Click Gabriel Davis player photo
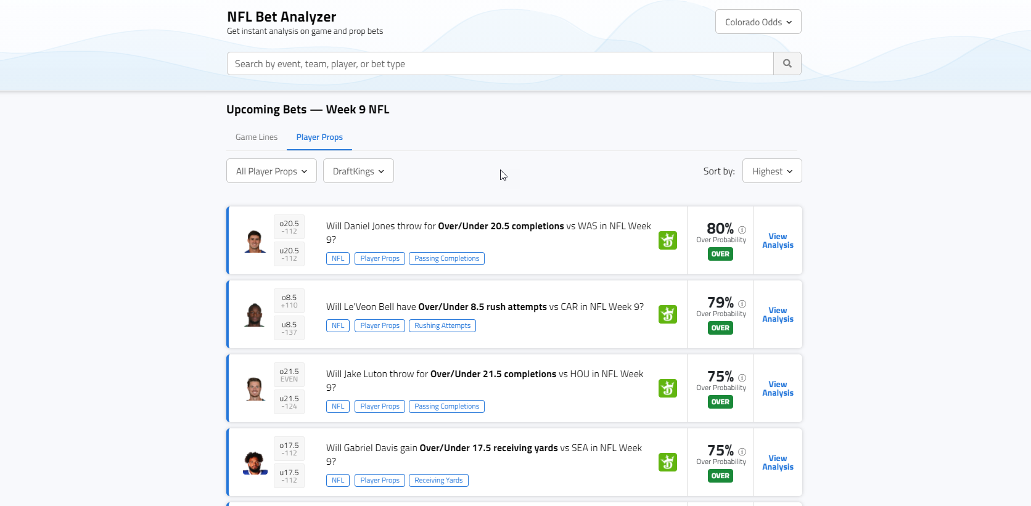Image resolution: width=1031 pixels, height=506 pixels. pyautogui.click(x=255, y=463)
